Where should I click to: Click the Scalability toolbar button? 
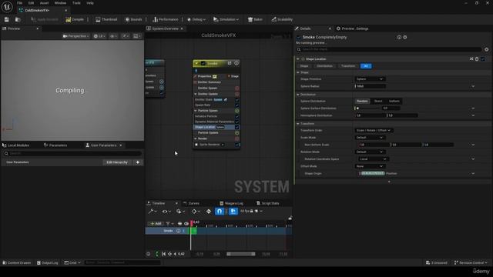pos(282,19)
